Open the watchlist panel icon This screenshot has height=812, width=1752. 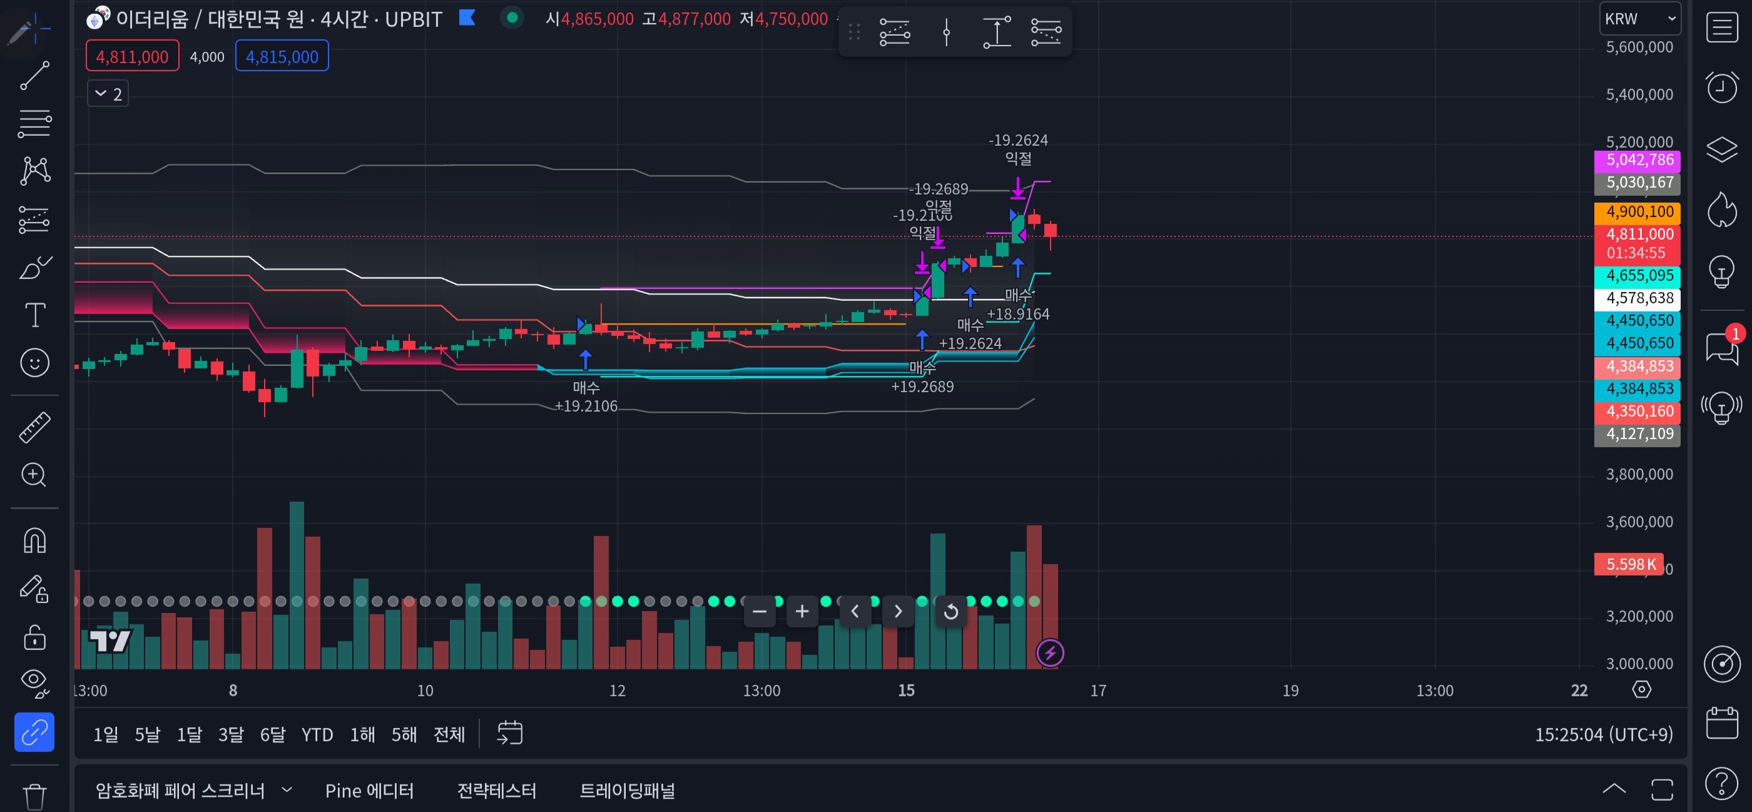point(1721,28)
